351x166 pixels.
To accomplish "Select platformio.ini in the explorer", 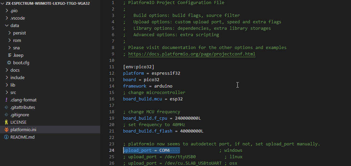I will [50, 130].
